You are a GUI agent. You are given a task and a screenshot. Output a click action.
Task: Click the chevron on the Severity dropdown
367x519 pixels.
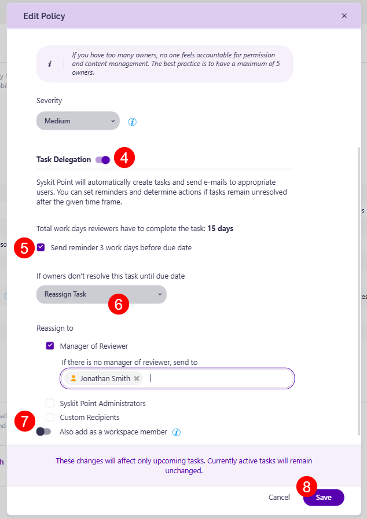111,121
